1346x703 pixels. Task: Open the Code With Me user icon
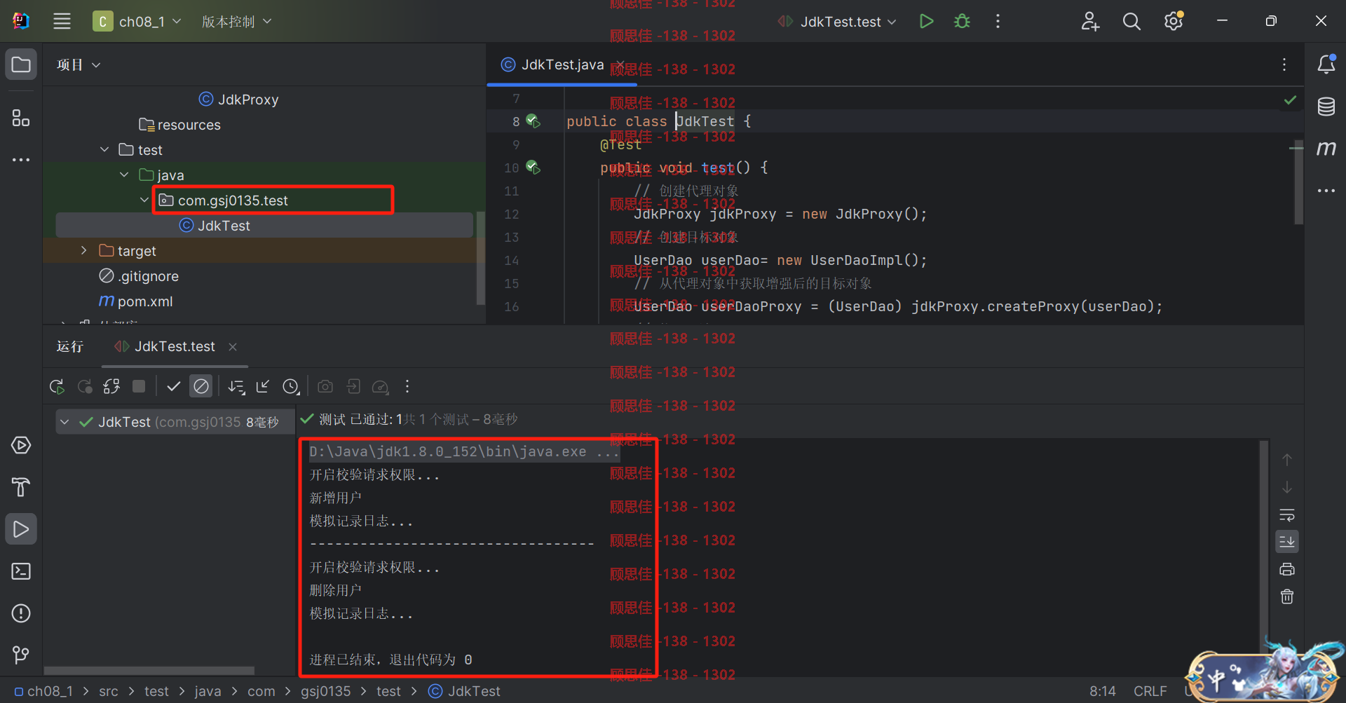[1090, 21]
